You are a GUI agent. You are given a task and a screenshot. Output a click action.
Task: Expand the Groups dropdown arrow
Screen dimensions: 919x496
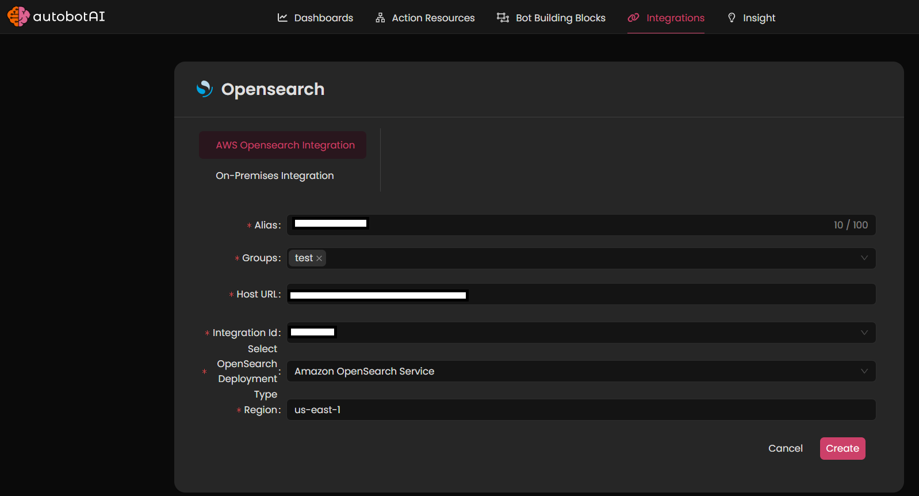864,258
